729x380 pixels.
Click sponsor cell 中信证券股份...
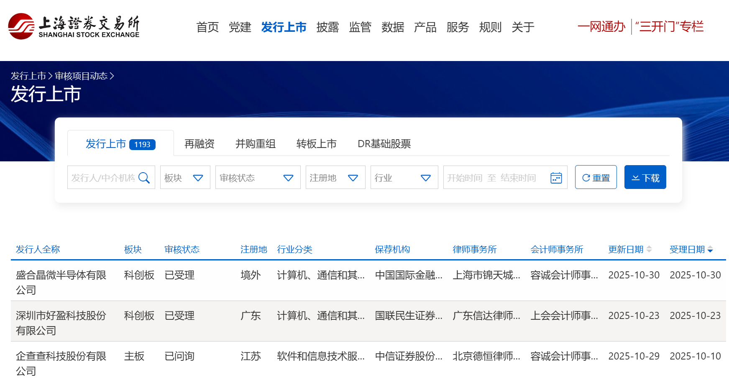[x=409, y=356]
